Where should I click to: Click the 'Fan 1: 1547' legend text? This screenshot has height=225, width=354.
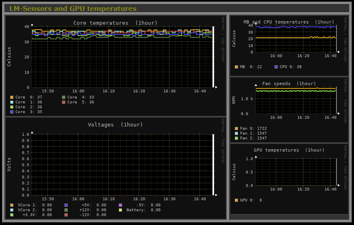click(x=253, y=133)
